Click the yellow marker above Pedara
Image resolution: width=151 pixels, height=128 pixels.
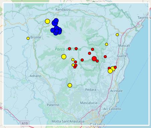(70, 85)
